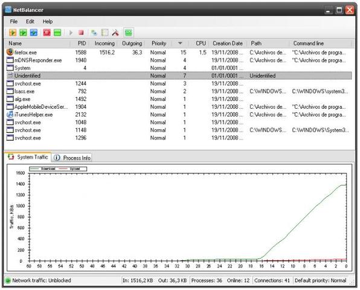The image size is (360, 290).
Task: Click the Connections: 41 status entry
Action: point(272,280)
